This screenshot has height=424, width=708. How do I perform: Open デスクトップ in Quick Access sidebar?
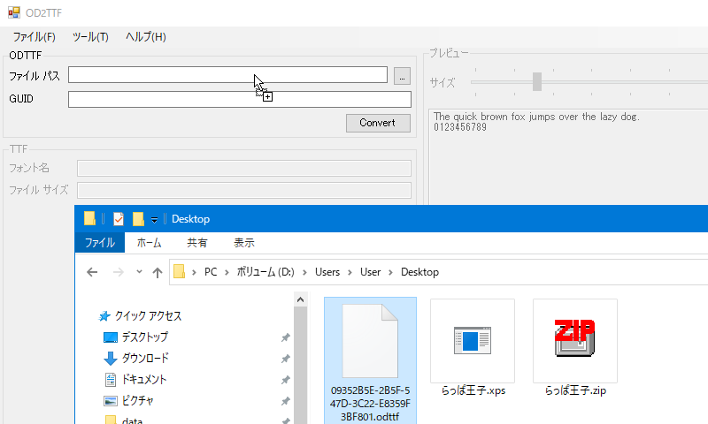[144, 337]
